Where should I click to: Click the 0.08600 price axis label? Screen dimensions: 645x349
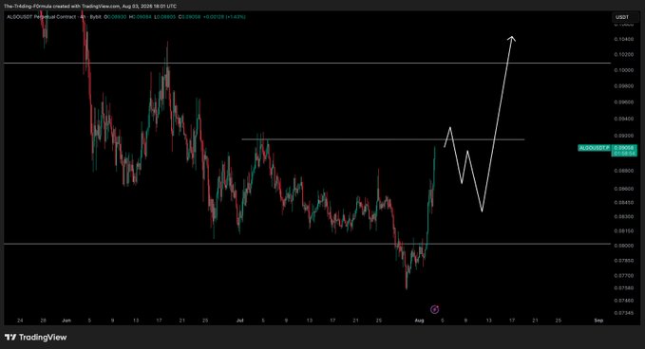pyautogui.click(x=623, y=189)
